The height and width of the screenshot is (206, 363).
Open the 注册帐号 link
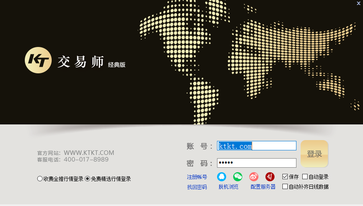[197, 177]
